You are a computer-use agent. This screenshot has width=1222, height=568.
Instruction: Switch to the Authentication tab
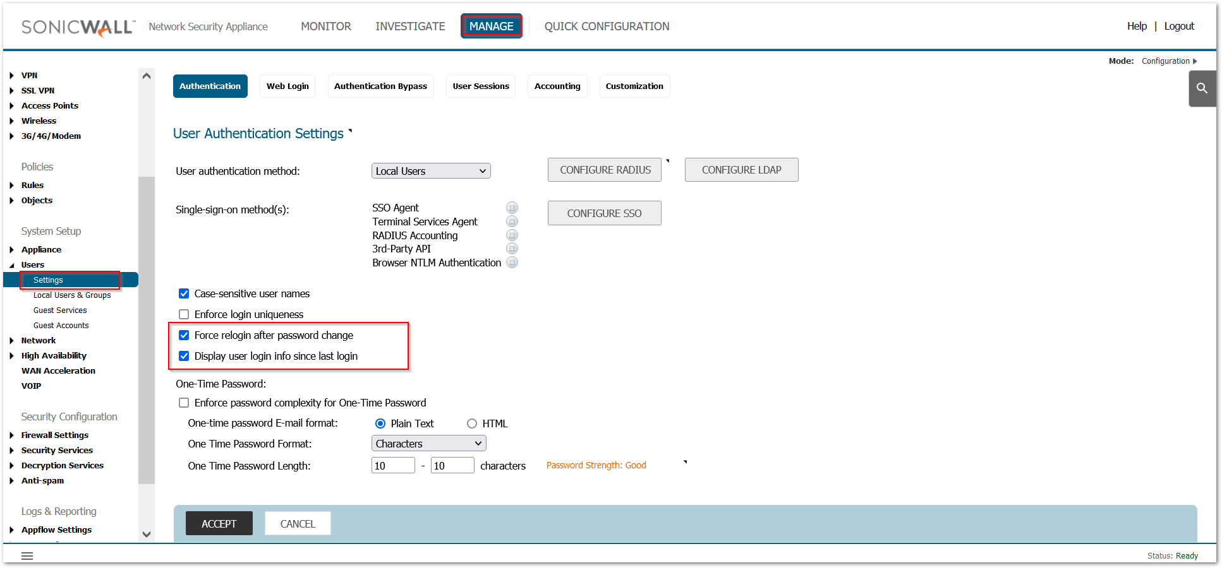(210, 86)
